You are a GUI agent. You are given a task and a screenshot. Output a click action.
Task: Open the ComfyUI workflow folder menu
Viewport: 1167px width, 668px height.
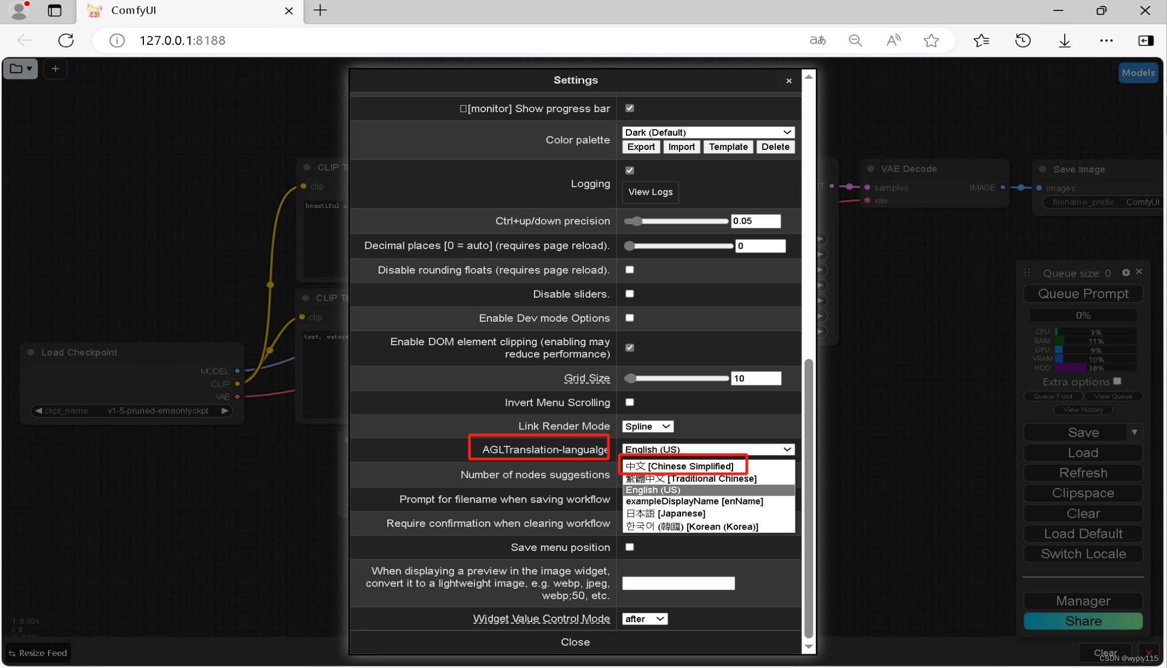[x=21, y=69]
